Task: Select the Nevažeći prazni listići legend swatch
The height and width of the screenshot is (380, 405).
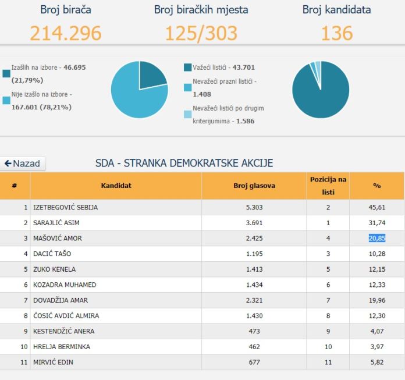Action: [188, 87]
